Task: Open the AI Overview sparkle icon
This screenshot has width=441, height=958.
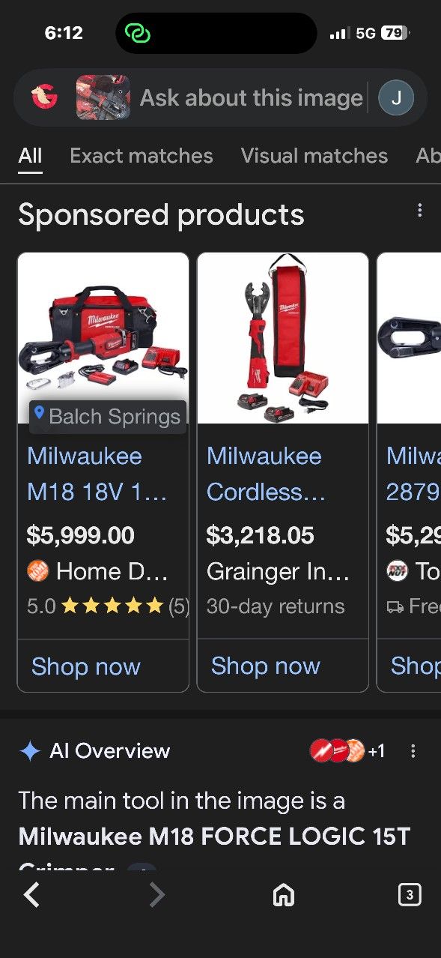Action: (30, 751)
